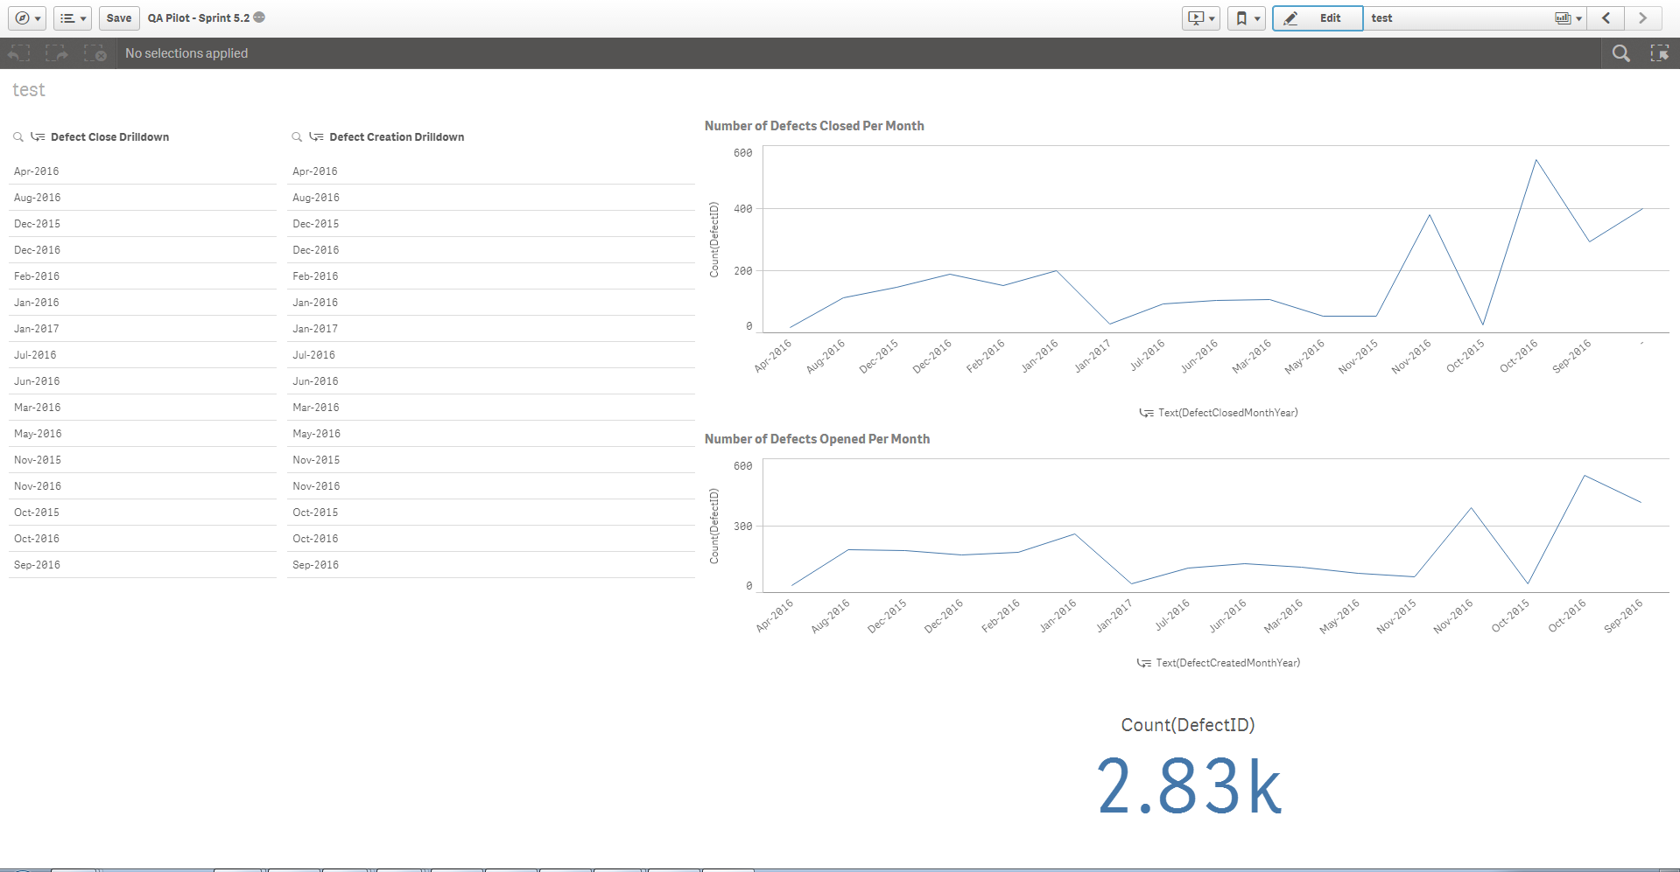Select Jul-2016 in Defect Creation Drilldown
The width and height of the screenshot is (1680, 872).
(x=491, y=355)
